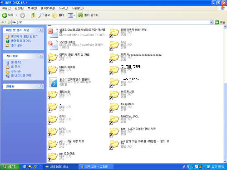Click USB DISK (E:) taskbar button

click(61, 166)
